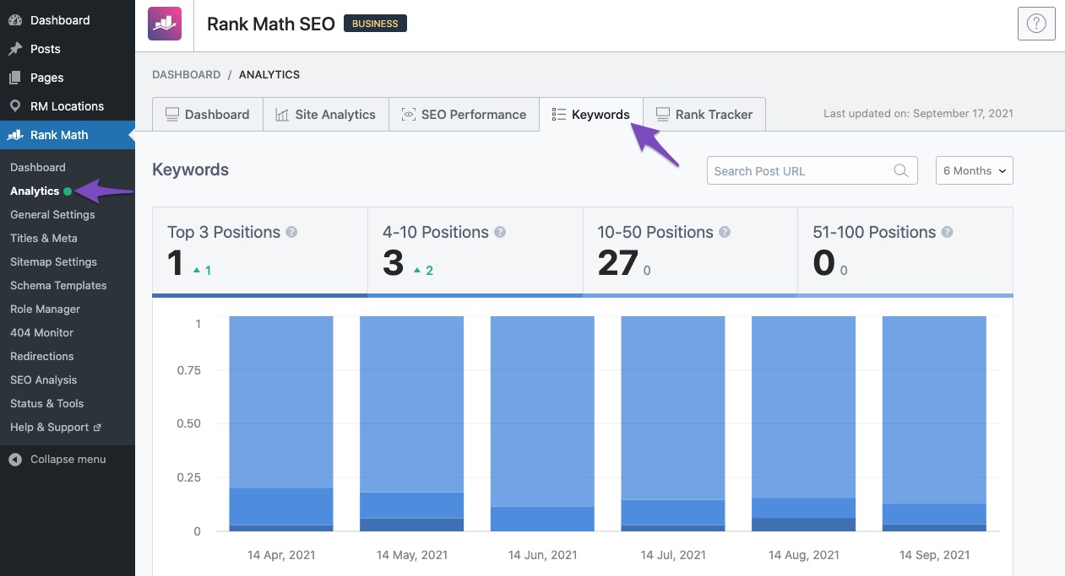Click the Rank Math logo icon

165,24
